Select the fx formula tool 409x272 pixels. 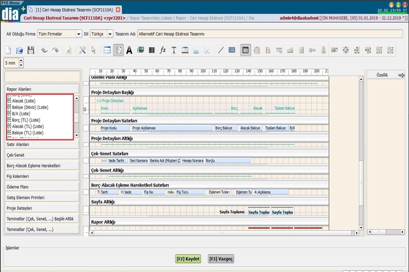[x=163, y=50]
